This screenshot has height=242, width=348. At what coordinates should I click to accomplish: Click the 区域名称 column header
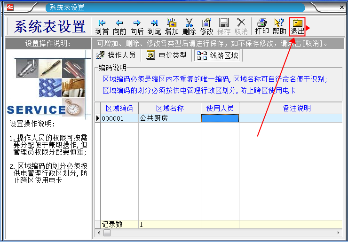[x=170, y=108]
